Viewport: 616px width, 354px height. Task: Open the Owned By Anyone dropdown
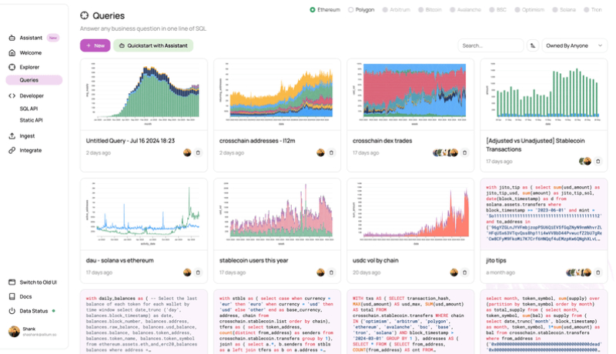click(x=574, y=45)
